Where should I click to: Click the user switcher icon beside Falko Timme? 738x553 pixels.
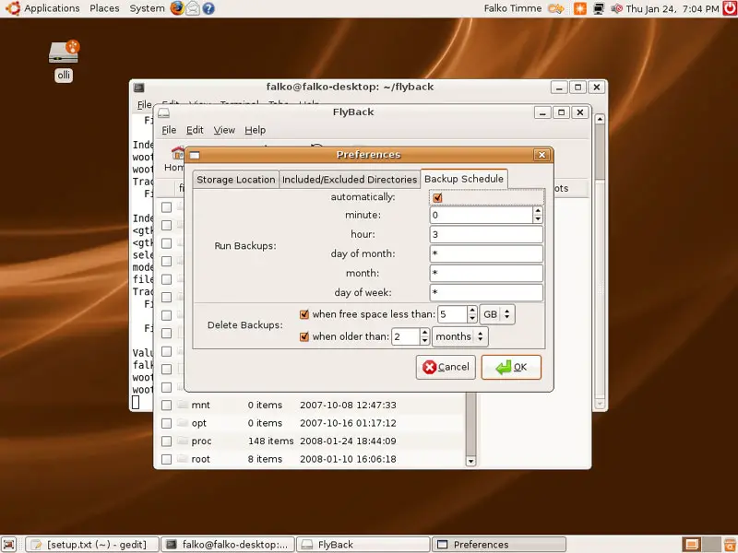pos(556,8)
